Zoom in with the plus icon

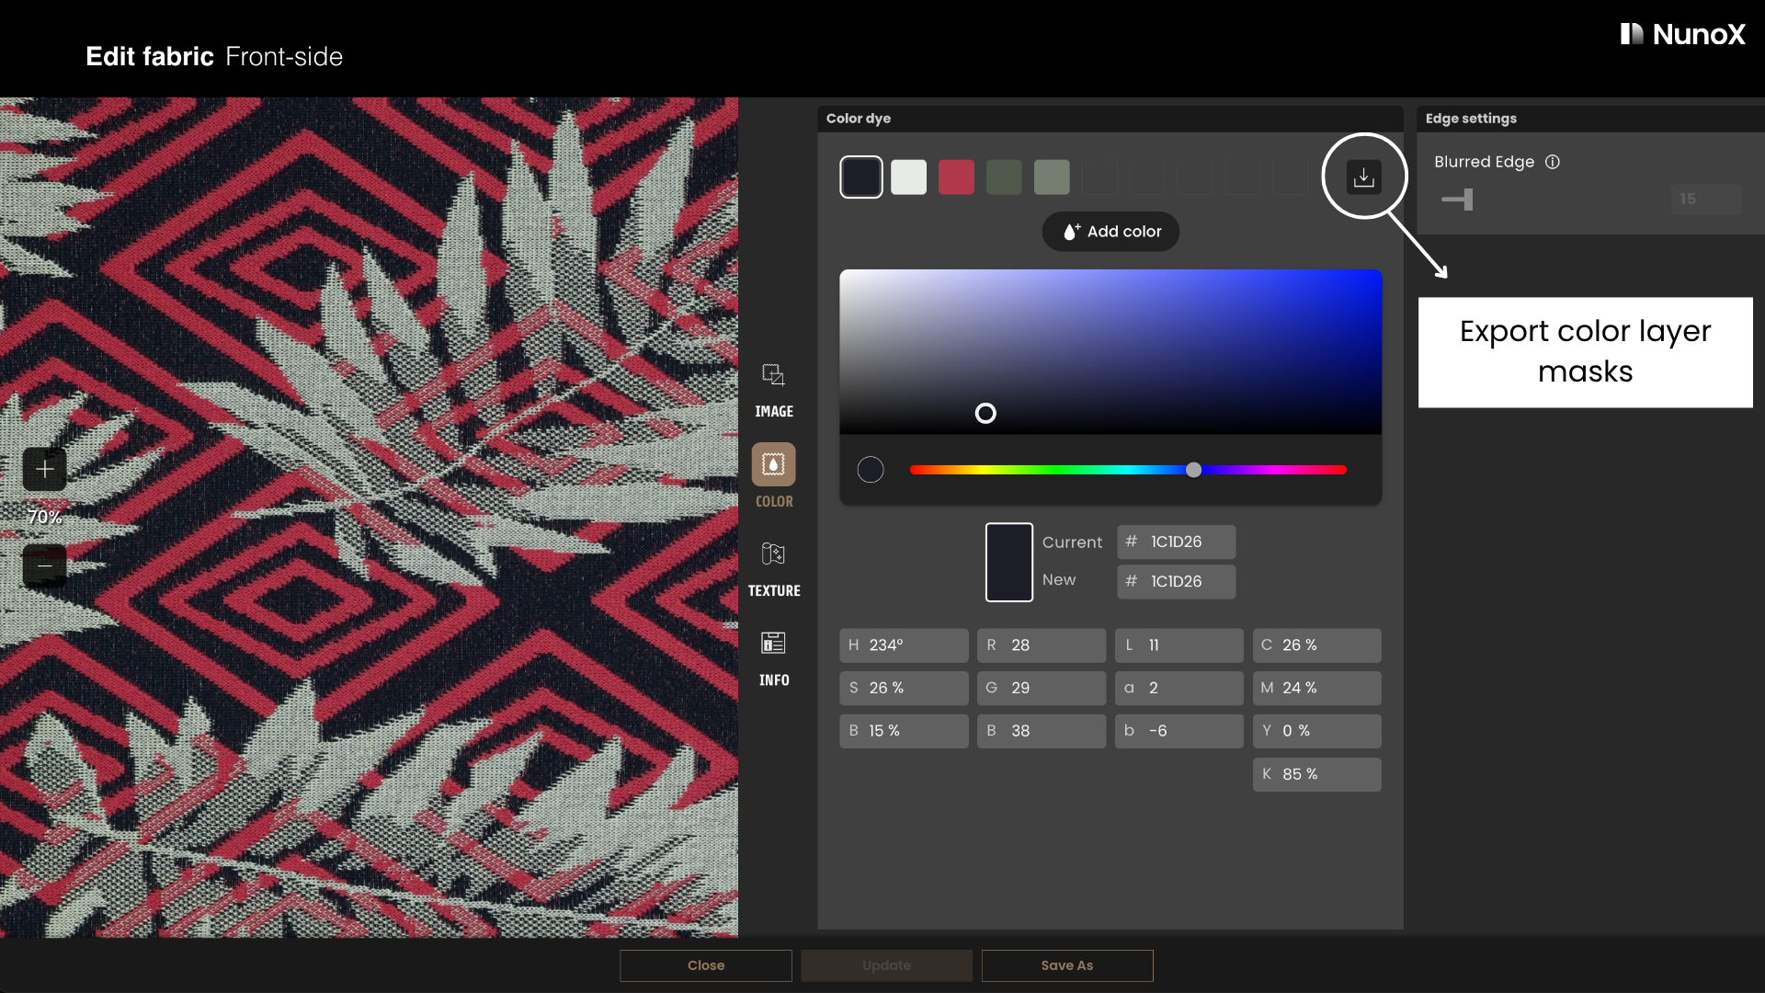pyautogui.click(x=44, y=469)
